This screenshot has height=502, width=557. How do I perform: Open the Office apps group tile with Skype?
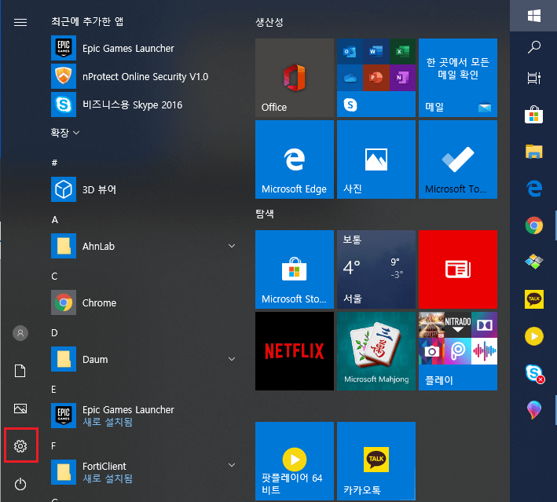click(376, 78)
